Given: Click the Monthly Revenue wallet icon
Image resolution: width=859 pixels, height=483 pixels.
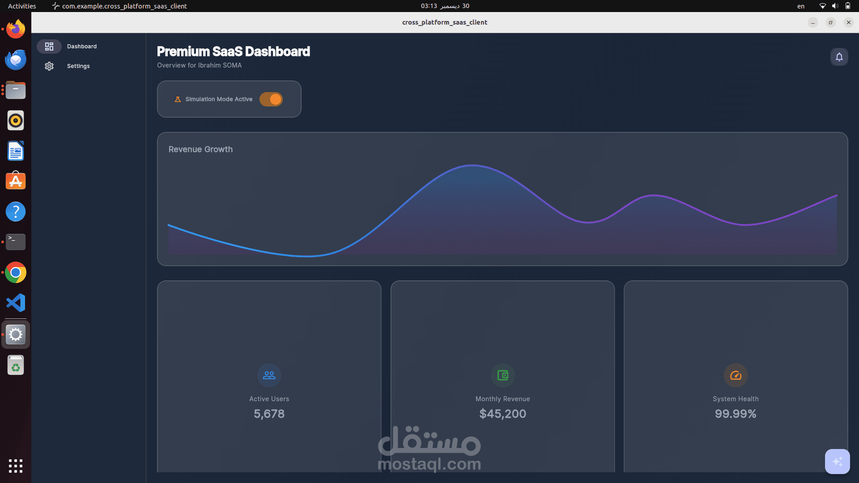Looking at the screenshot, I should click(x=502, y=375).
